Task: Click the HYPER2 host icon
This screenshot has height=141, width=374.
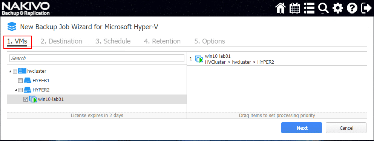Action: (28, 90)
